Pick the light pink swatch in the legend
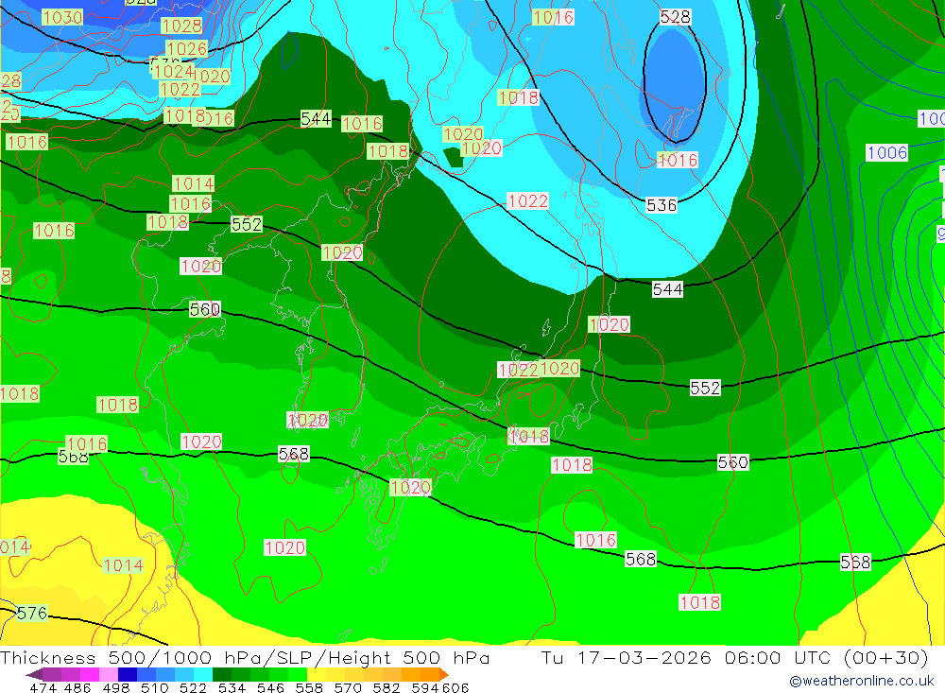Image resolution: width=945 pixels, height=693 pixels. coord(109,674)
